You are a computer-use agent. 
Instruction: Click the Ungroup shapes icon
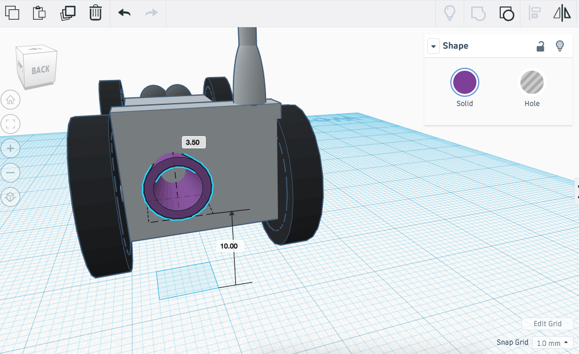click(507, 14)
